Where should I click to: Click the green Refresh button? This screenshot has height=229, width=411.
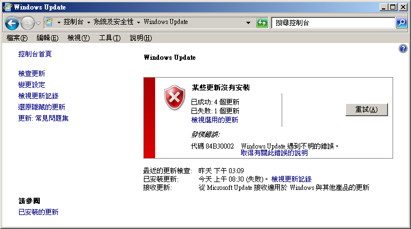point(262,23)
